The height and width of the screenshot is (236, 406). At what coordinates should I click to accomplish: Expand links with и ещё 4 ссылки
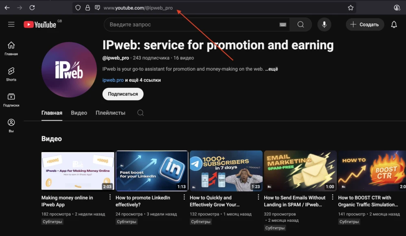[143, 80]
